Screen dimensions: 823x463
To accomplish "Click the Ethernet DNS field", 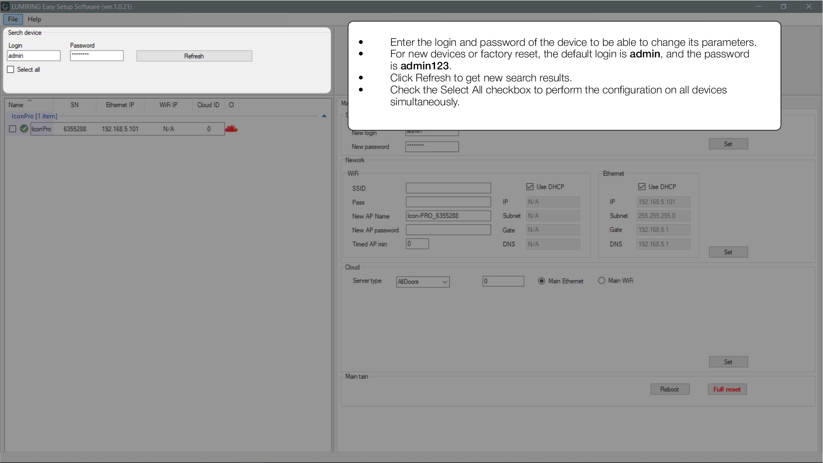I will (x=663, y=244).
